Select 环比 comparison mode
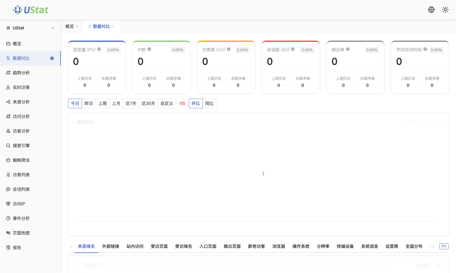The image size is (456, 273). 196,103
